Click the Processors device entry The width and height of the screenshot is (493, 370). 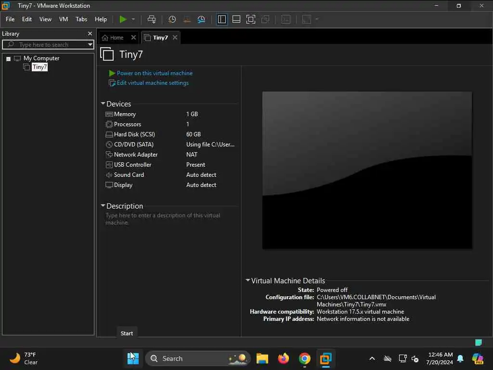tap(127, 124)
